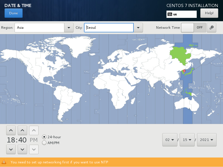Click the AM/PM up arrow stepper
This screenshot has width=223, height=167.
tap(34, 130)
